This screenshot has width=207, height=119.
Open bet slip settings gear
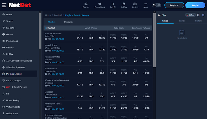point(198,15)
